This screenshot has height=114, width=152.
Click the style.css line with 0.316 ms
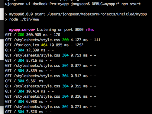[x=50, y=96]
